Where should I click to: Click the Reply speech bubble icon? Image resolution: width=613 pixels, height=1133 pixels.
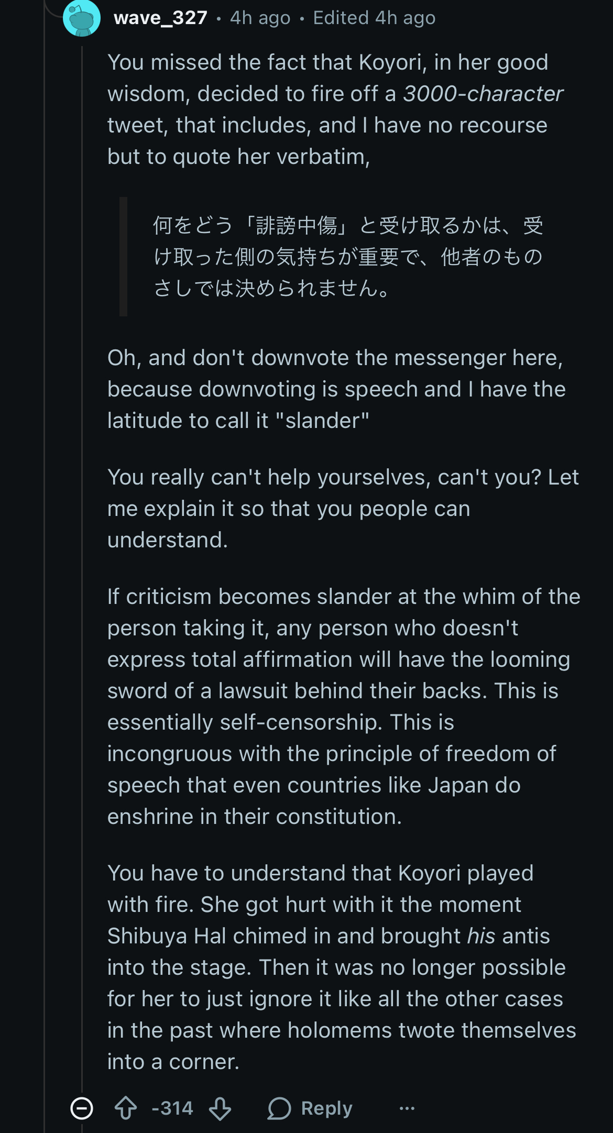pyautogui.click(x=279, y=1108)
